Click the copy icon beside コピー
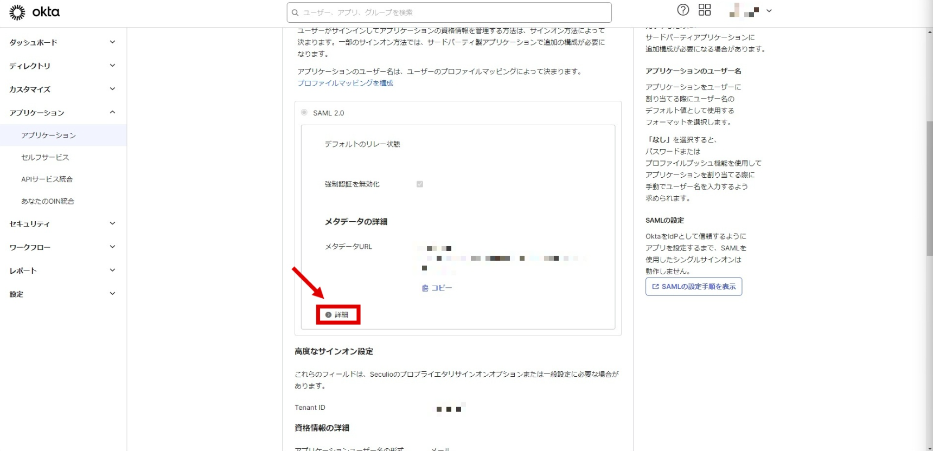Screen dimensions: 933x451 pos(425,288)
